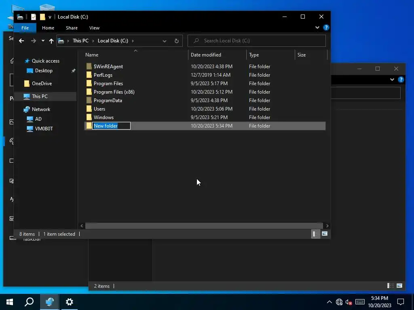
Task: Expand the chevron after This PC breadcrumb
Action: [x=93, y=41]
